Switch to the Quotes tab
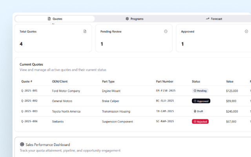Image resolution: width=251 pixels, height=157 pixels. click(x=55, y=19)
